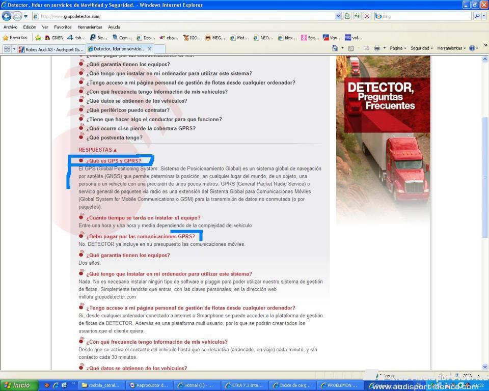Switch to rockola_catral taskbar item
This screenshot has width=489, height=391.
click(101, 385)
